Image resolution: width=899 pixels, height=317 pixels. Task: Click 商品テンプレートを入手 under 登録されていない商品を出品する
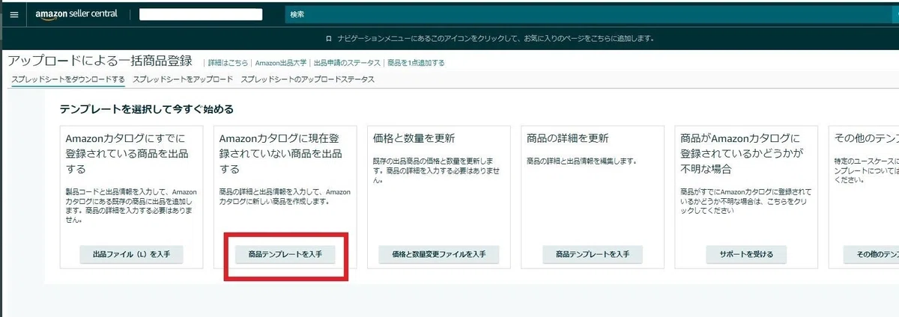pos(285,254)
